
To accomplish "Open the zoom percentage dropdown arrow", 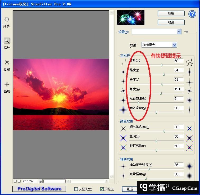I will 40,181.
